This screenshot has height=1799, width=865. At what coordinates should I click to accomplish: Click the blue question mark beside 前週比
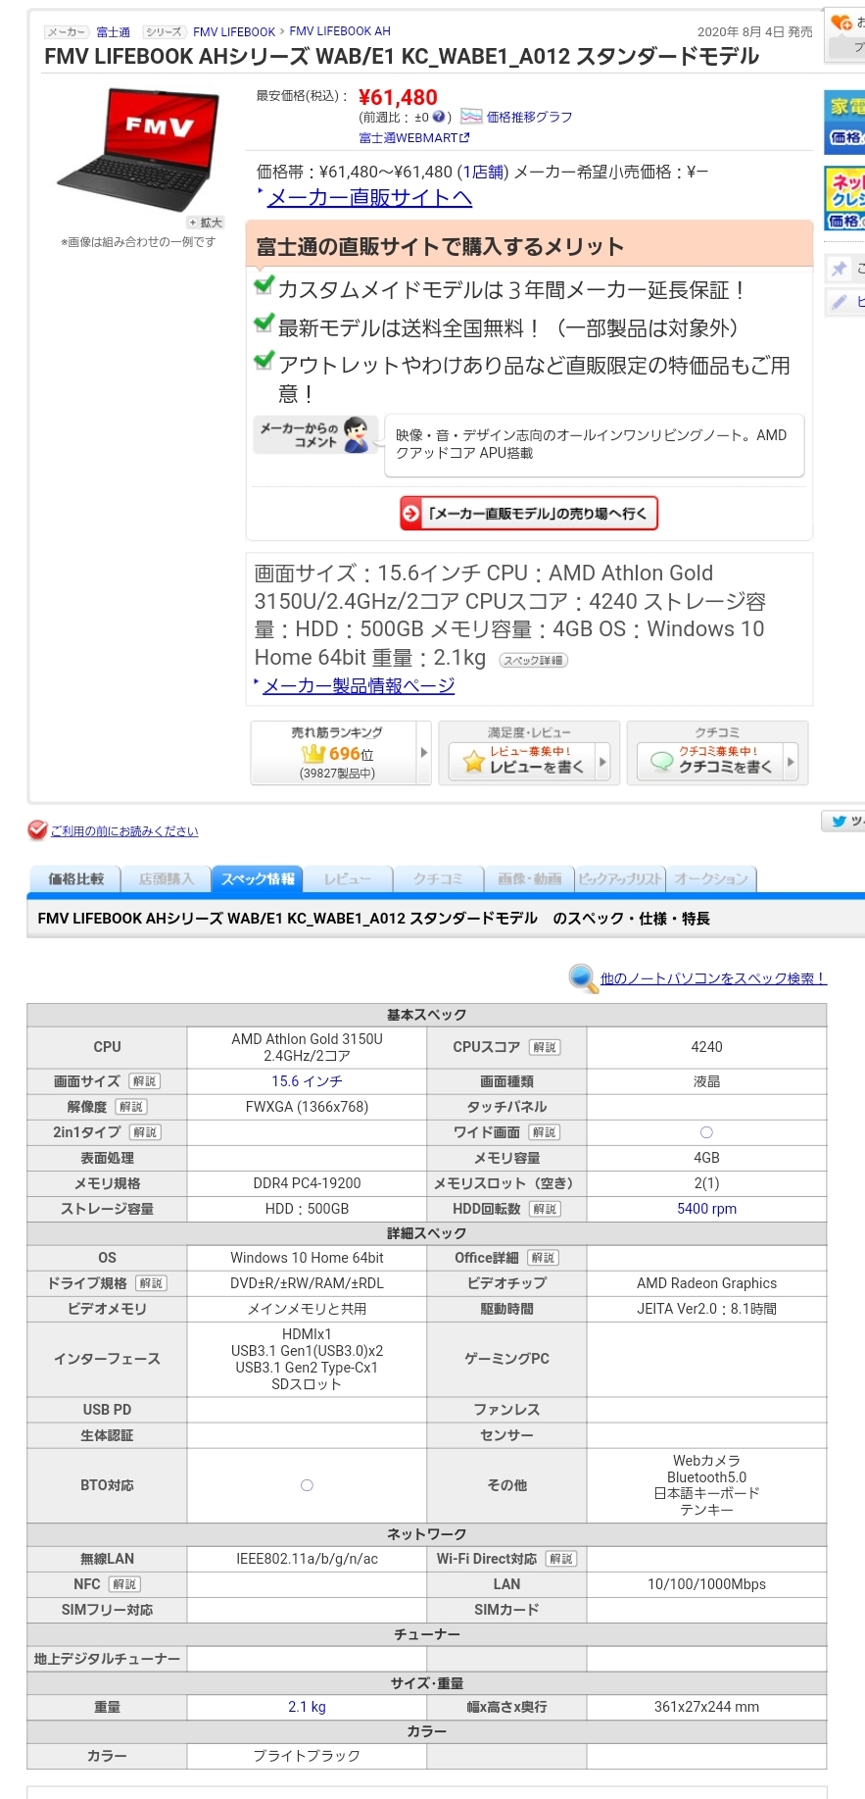[439, 117]
